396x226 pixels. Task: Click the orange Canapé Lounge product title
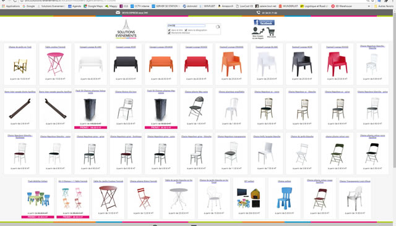(161, 47)
